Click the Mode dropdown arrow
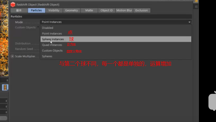This screenshot has width=216, height=122. click(x=190, y=22)
